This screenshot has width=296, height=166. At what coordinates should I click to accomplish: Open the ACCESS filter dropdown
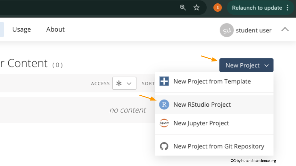tap(124, 83)
